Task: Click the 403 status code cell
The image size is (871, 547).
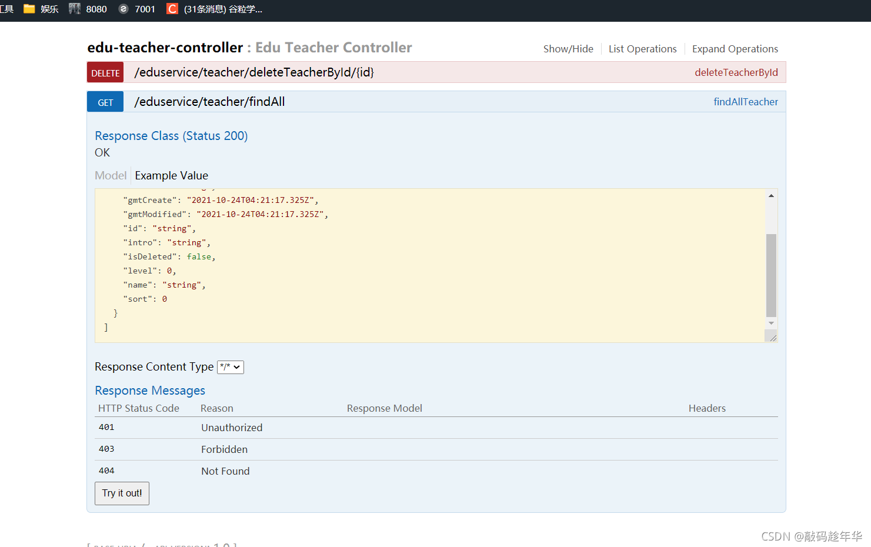Action: [106, 449]
